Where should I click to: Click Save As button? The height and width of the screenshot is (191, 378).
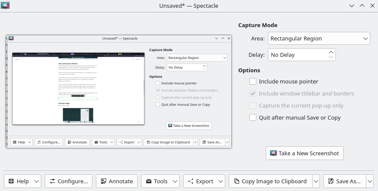(344, 181)
